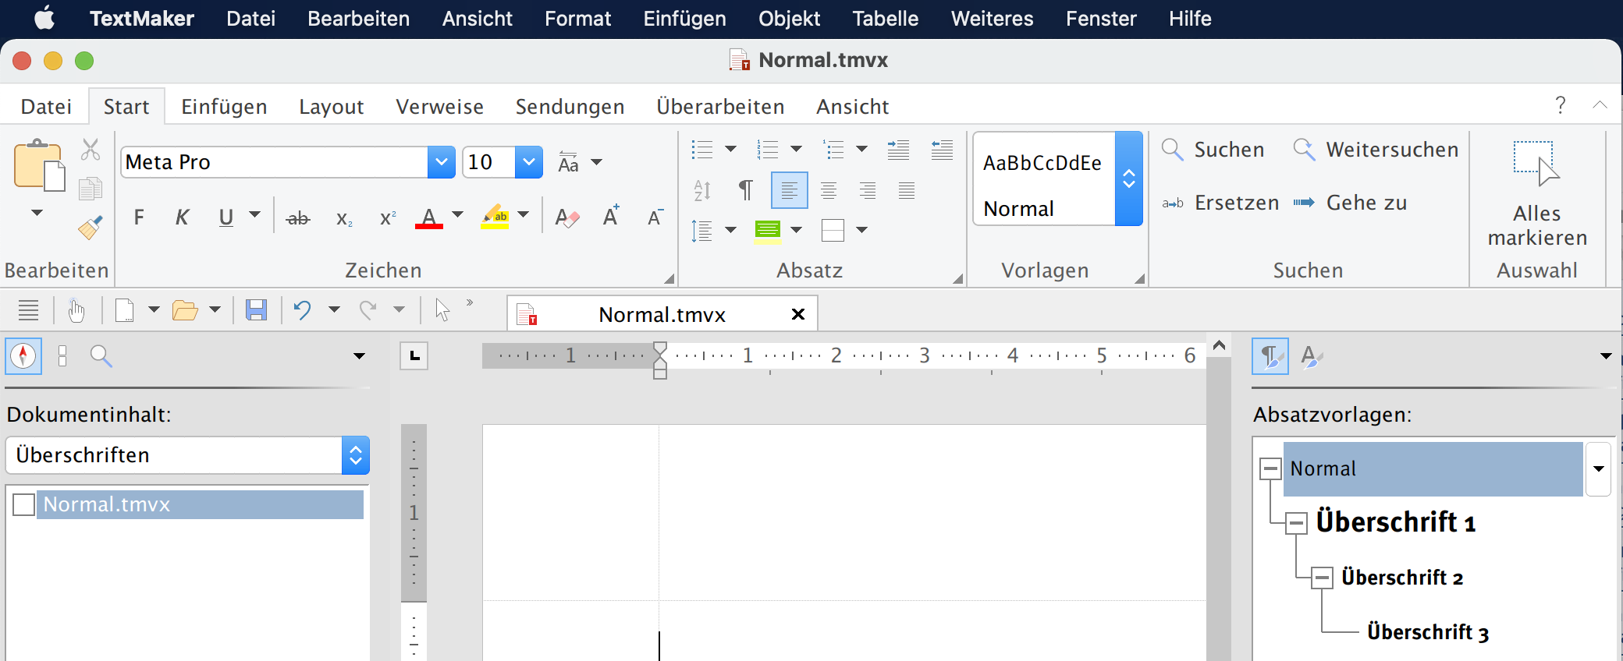The height and width of the screenshot is (661, 1623).
Task: Collapse the Überschrift 2 tree node
Action: pos(1322,578)
